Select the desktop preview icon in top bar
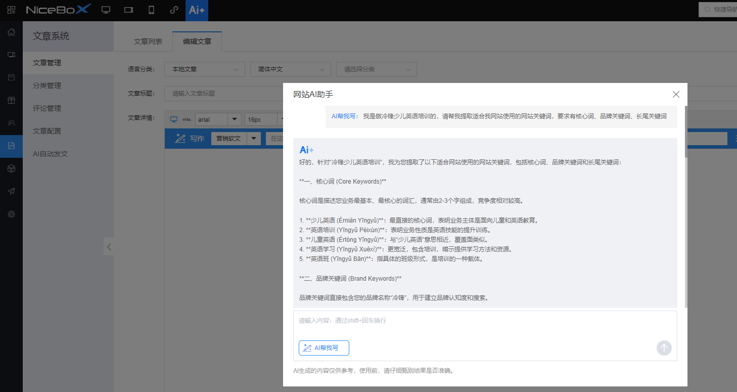Viewport: 737px width, 392px height. click(106, 10)
